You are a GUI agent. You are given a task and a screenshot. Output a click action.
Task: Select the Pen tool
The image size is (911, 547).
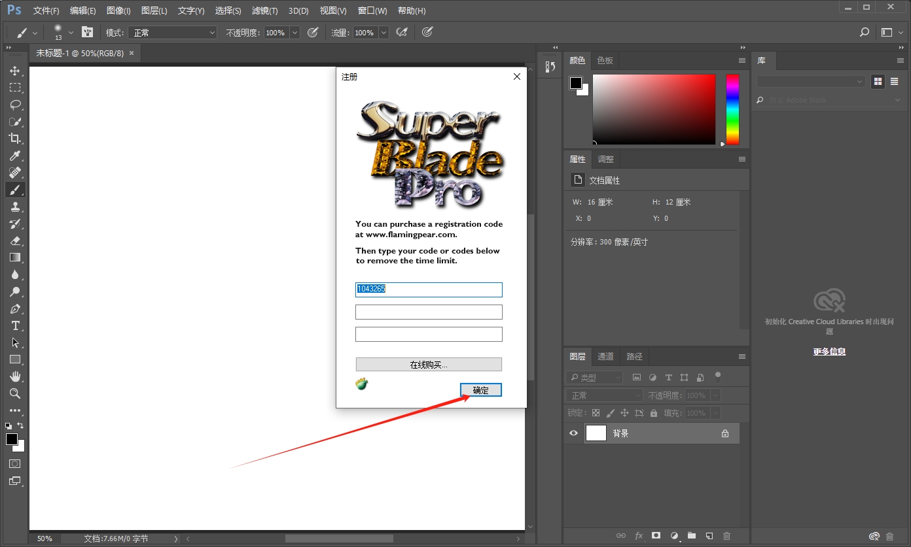pos(14,308)
